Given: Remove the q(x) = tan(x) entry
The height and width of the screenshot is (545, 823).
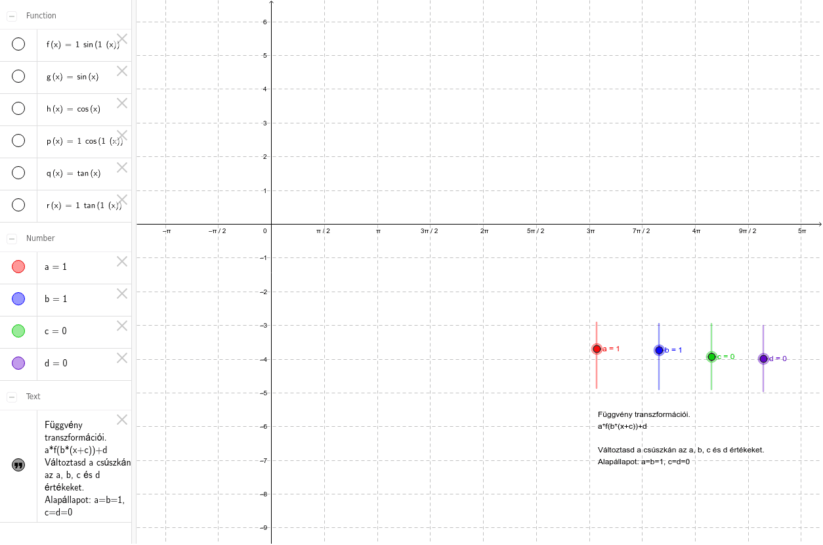Looking at the screenshot, I should click(x=122, y=167).
